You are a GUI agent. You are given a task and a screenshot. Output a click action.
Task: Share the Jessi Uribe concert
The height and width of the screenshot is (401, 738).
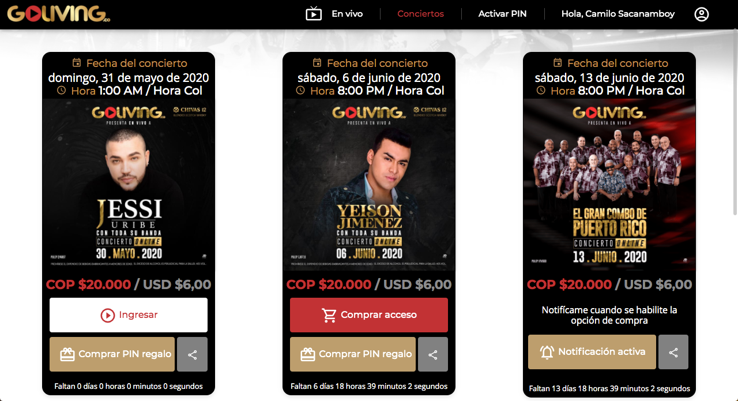coord(193,354)
